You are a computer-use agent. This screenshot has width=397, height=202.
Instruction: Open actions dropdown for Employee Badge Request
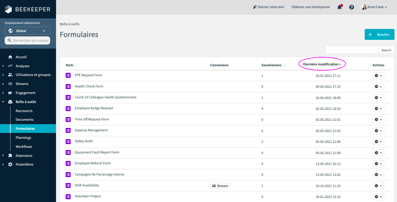pos(378,109)
